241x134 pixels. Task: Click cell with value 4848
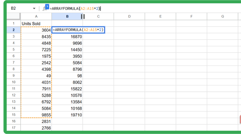[x=36, y=43]
